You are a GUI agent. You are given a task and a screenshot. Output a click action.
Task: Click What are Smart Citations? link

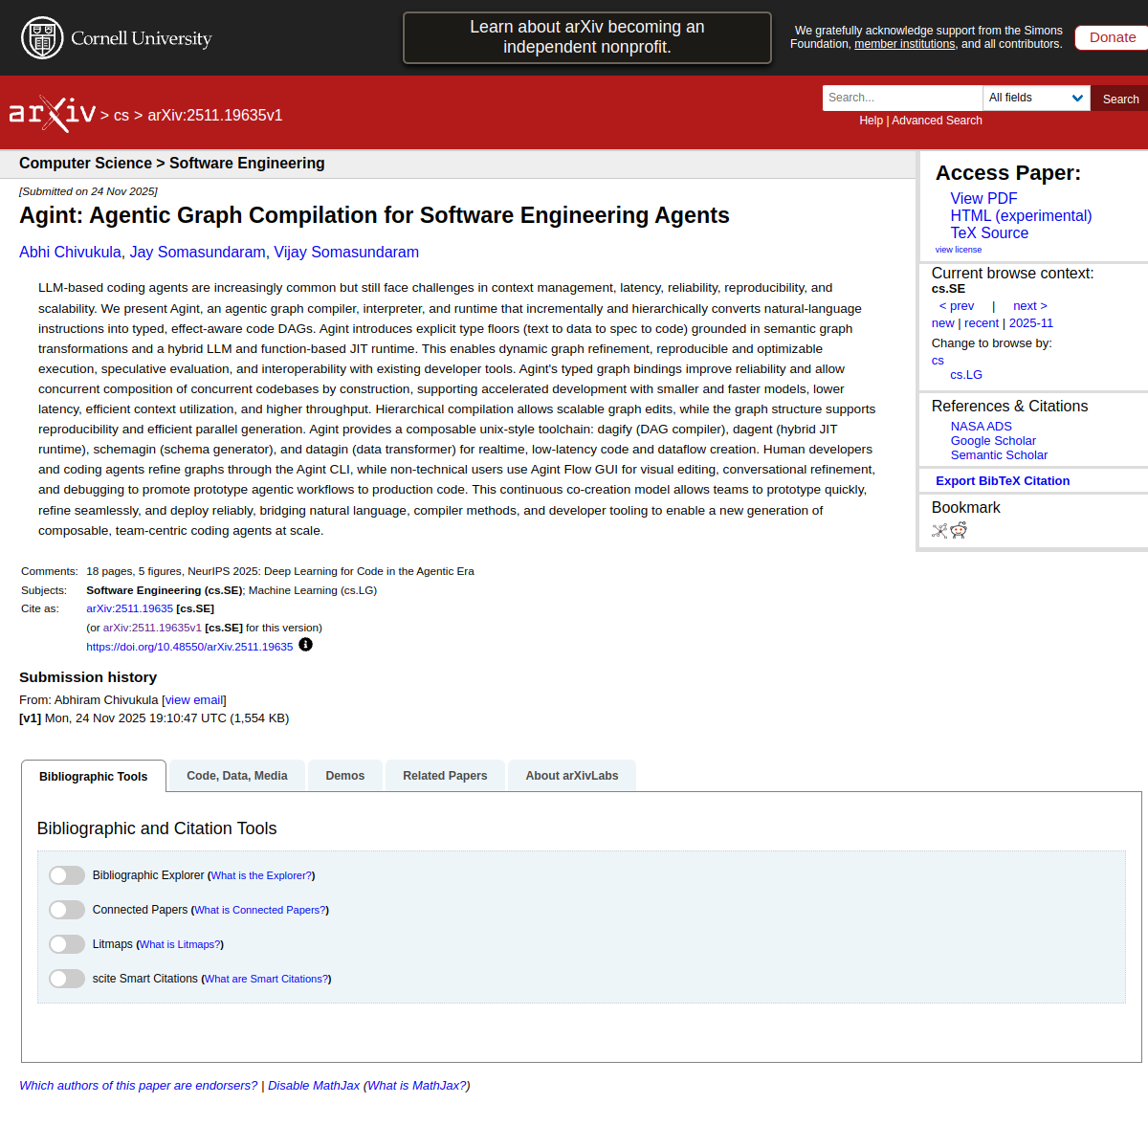pyautogui.click(x=267, y=979)
